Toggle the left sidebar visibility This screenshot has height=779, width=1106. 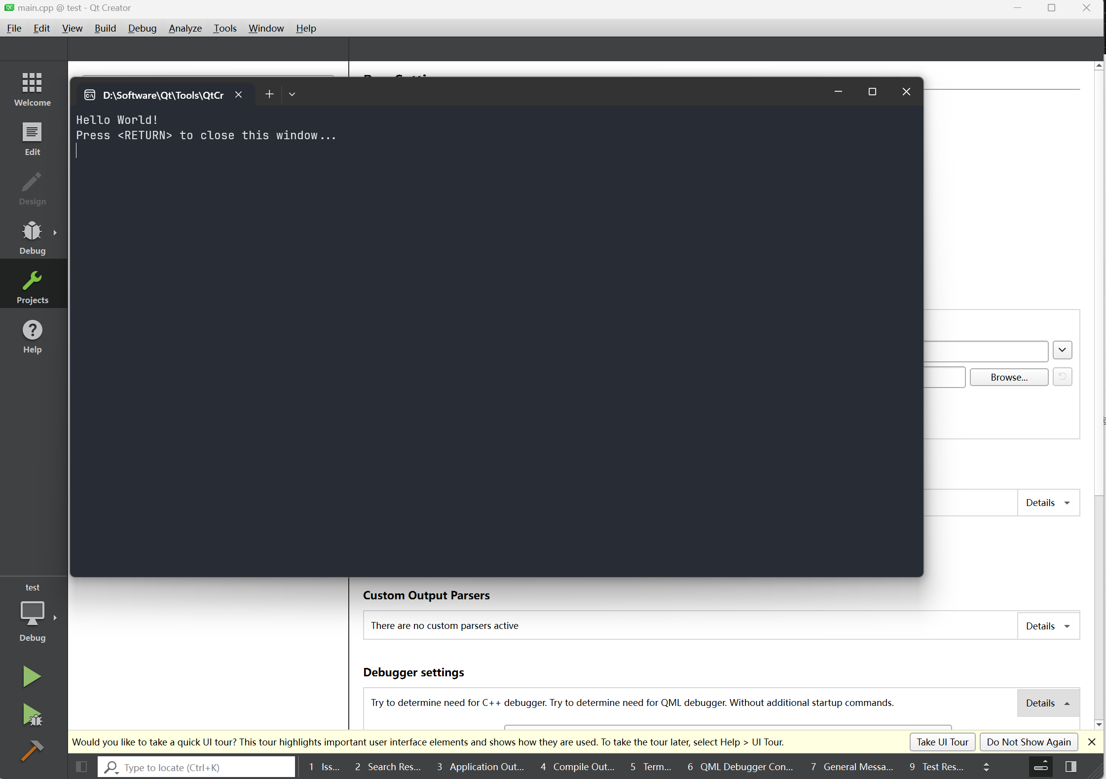tap(81, 767)
